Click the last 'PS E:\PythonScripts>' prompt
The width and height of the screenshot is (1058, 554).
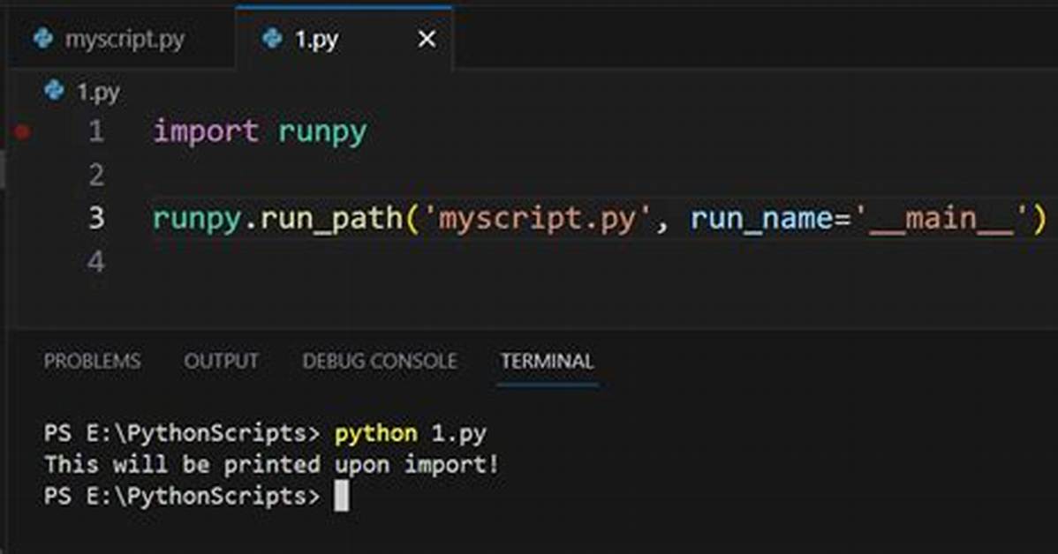click(x=182, y=497)
